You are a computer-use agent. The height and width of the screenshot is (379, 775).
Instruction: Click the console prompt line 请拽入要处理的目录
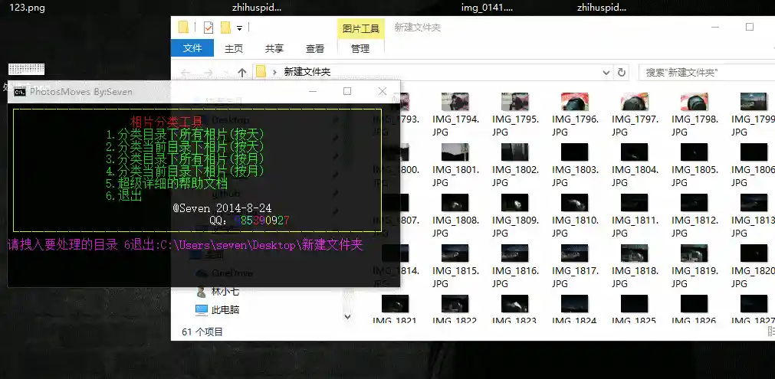(x=186, y=245)
